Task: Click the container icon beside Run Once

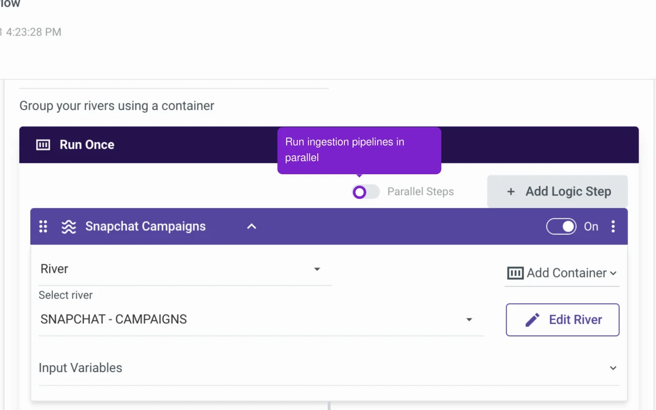Action: (x=43, y=145)
